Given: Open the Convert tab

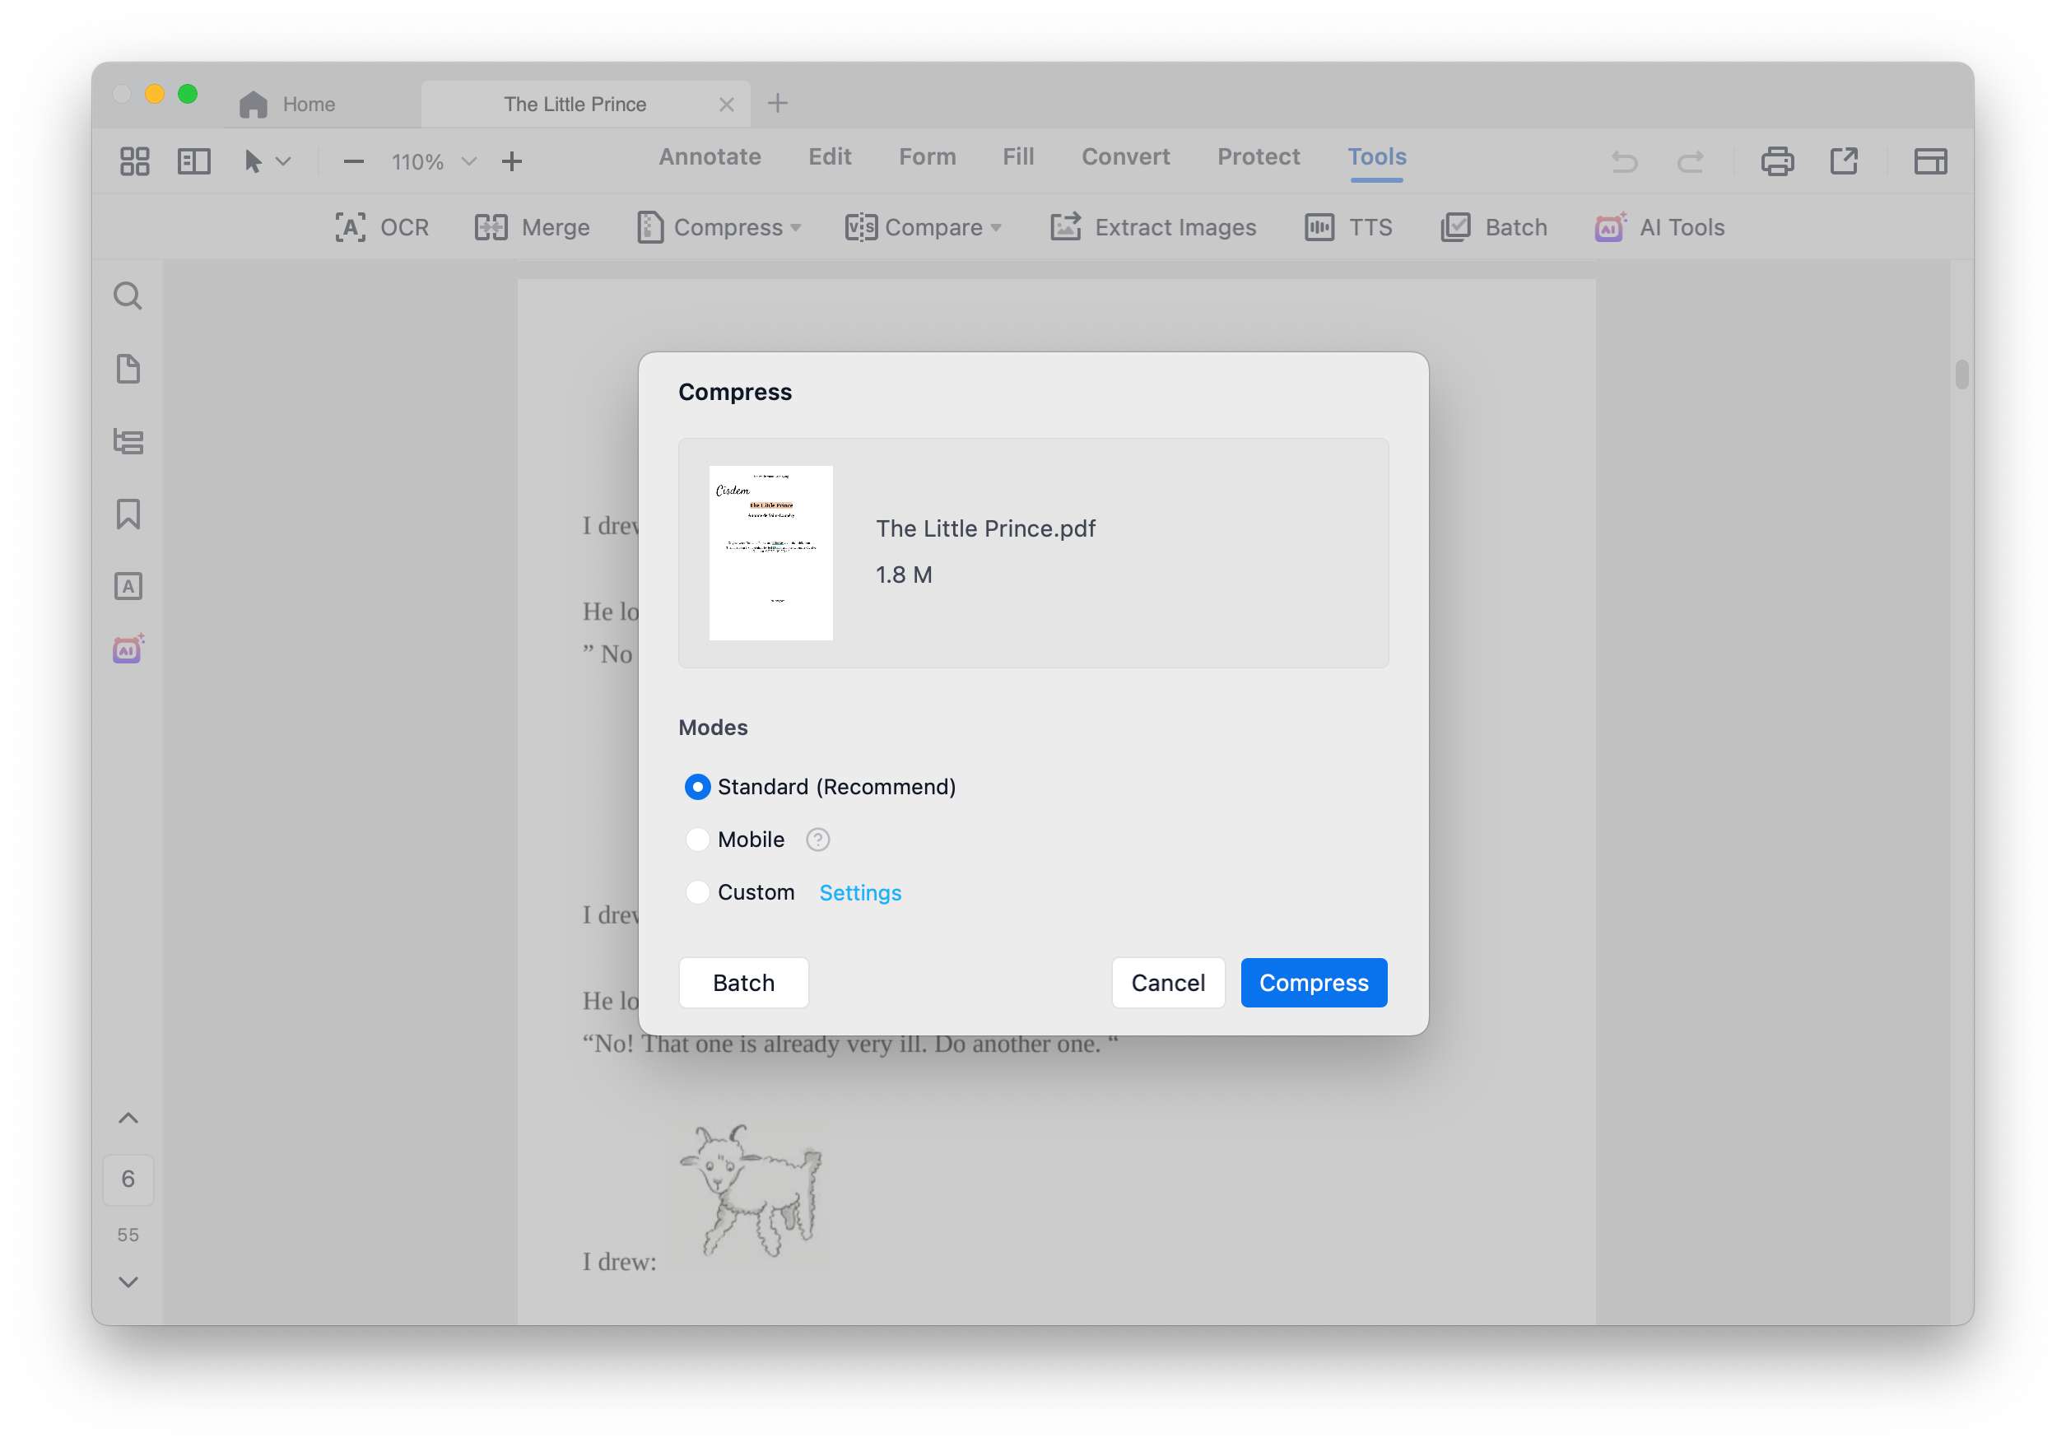Looking at the screenshot, I should click(1125, 156).
